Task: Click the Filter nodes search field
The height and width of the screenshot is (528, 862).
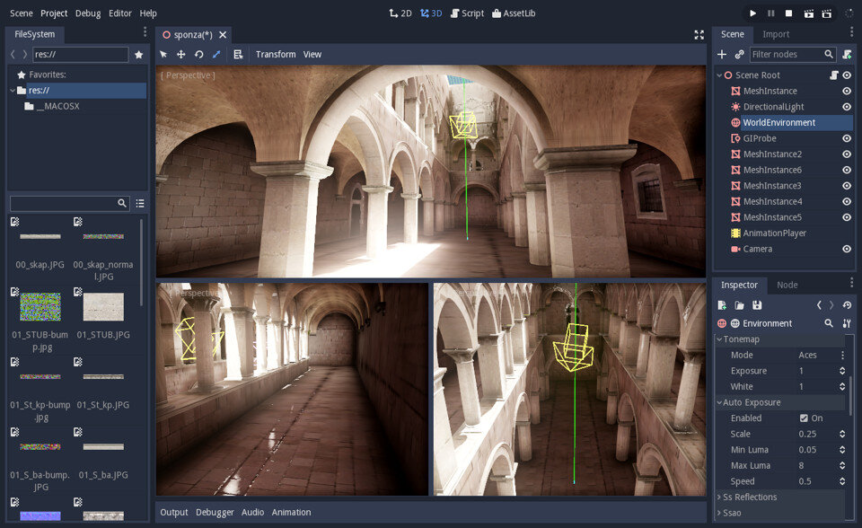Action: tap(793, 55)
